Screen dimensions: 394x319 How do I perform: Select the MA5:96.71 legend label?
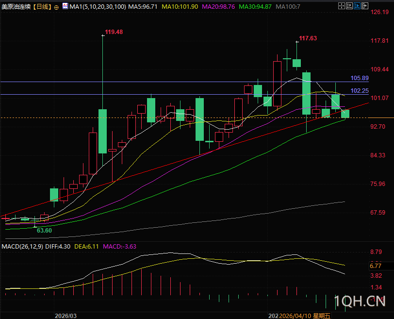(145, 7)
